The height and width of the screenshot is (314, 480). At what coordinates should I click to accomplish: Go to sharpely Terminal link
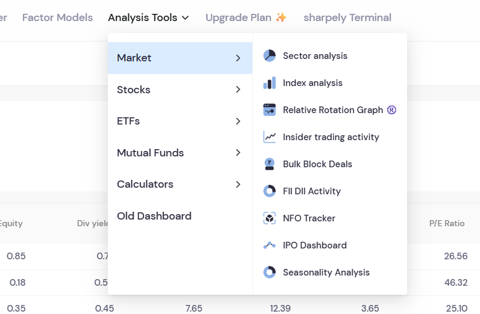[x=347, y=18]
